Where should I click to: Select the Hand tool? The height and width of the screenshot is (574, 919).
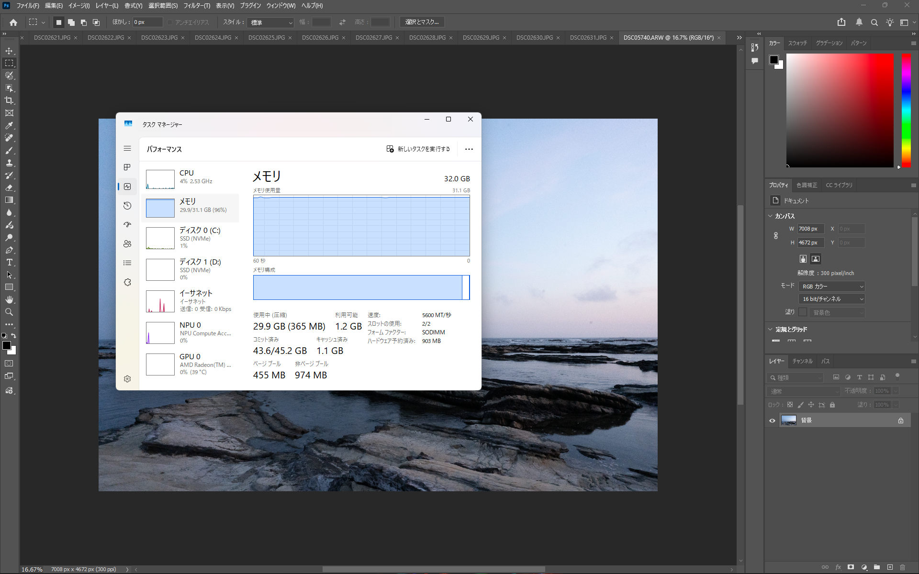point(9,299)
